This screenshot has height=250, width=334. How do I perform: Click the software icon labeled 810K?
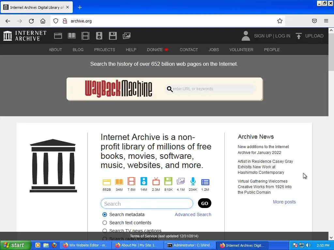click(168, 182)
